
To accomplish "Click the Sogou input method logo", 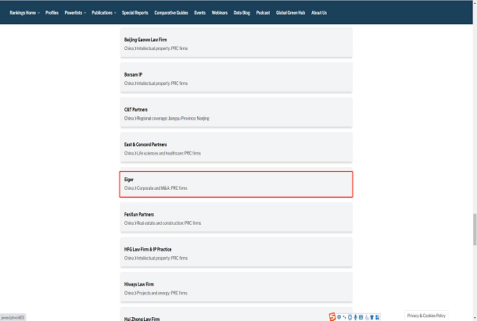I will [x=332, y=317].
